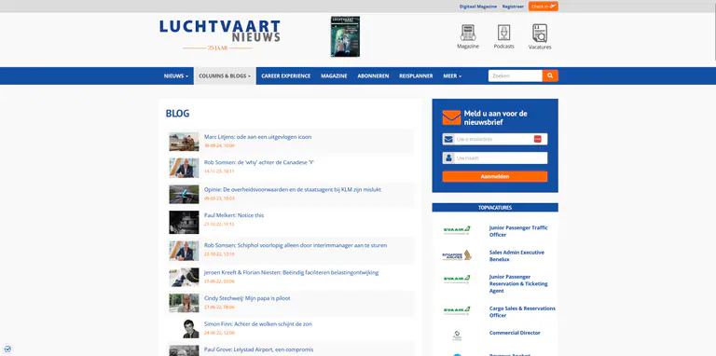
Task: Open the Reisplanner menu item
Action: 416,76
